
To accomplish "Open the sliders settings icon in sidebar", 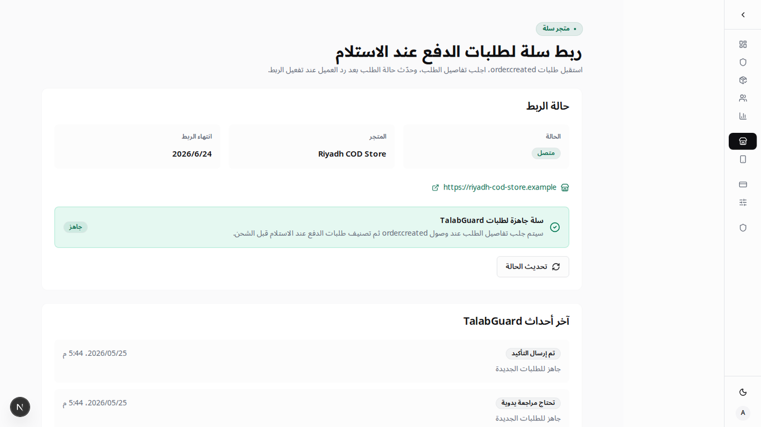I will coord(743,202).
